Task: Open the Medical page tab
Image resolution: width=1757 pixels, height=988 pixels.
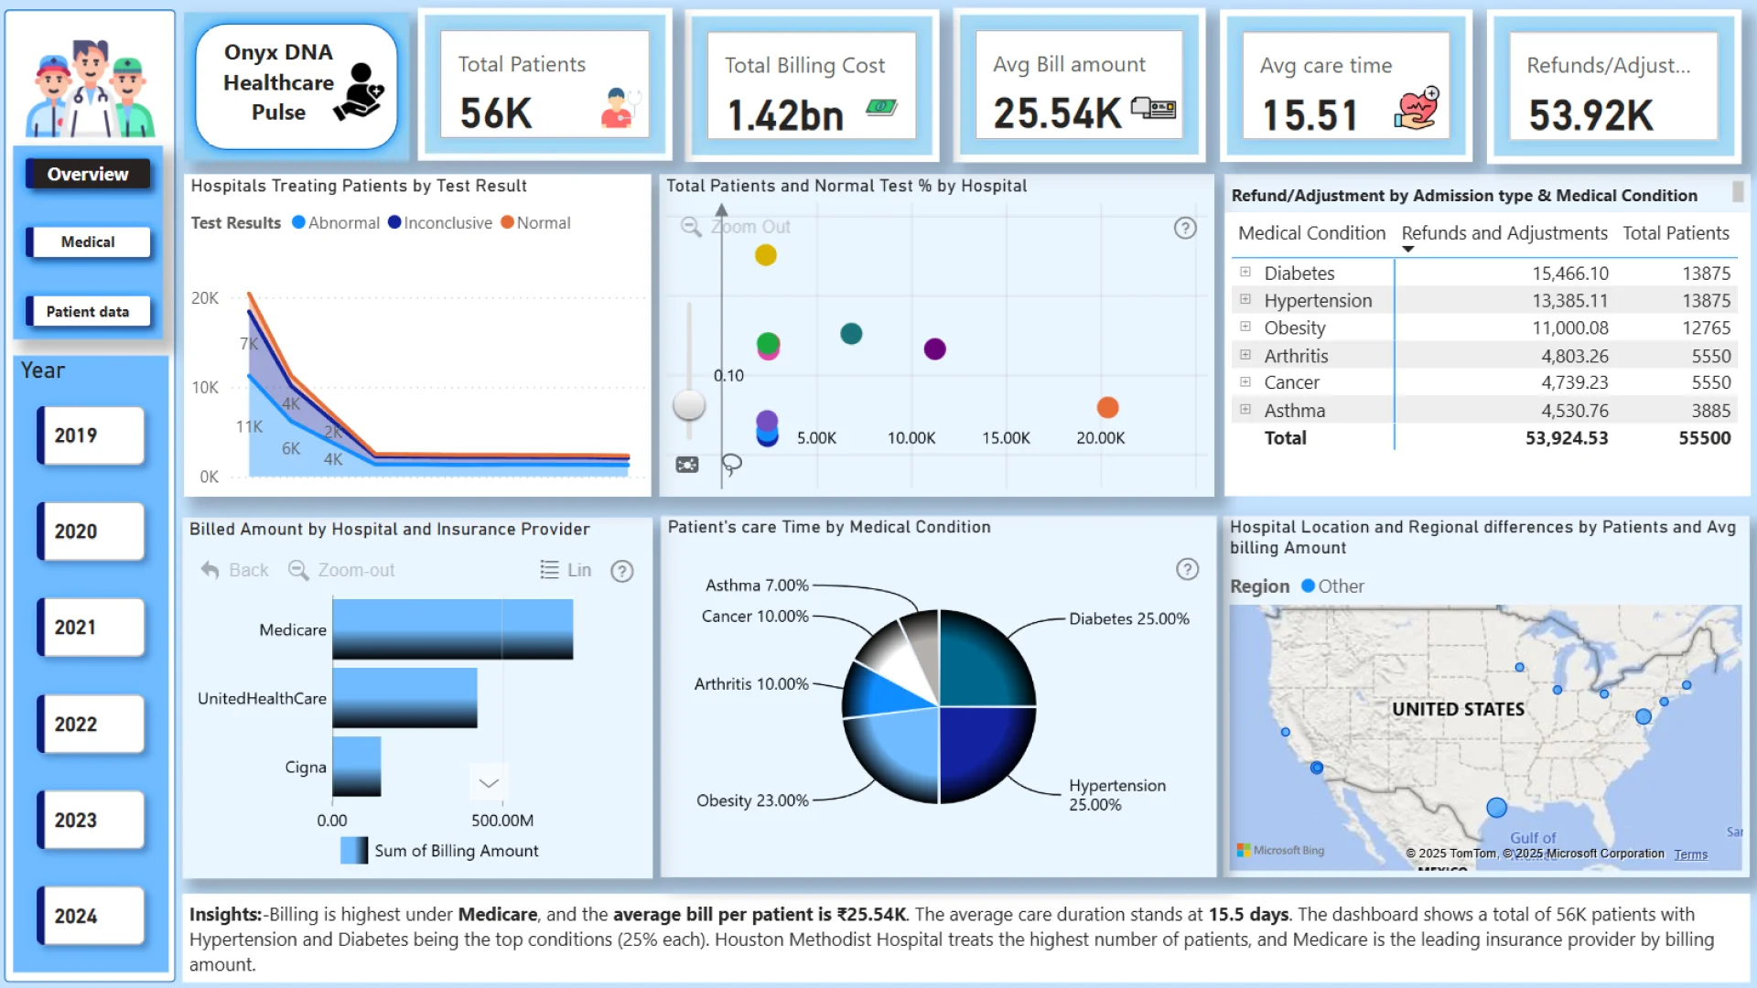Action: 88,242
